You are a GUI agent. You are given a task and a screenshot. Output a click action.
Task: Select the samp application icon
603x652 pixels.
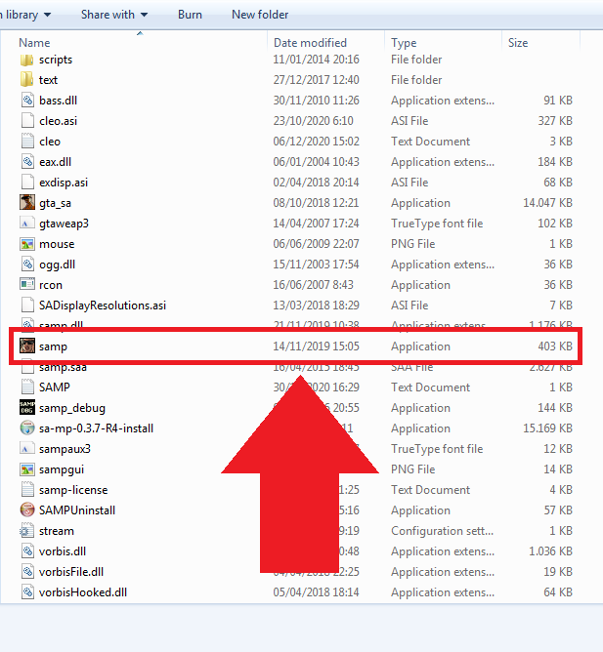[x=27, y=346]
